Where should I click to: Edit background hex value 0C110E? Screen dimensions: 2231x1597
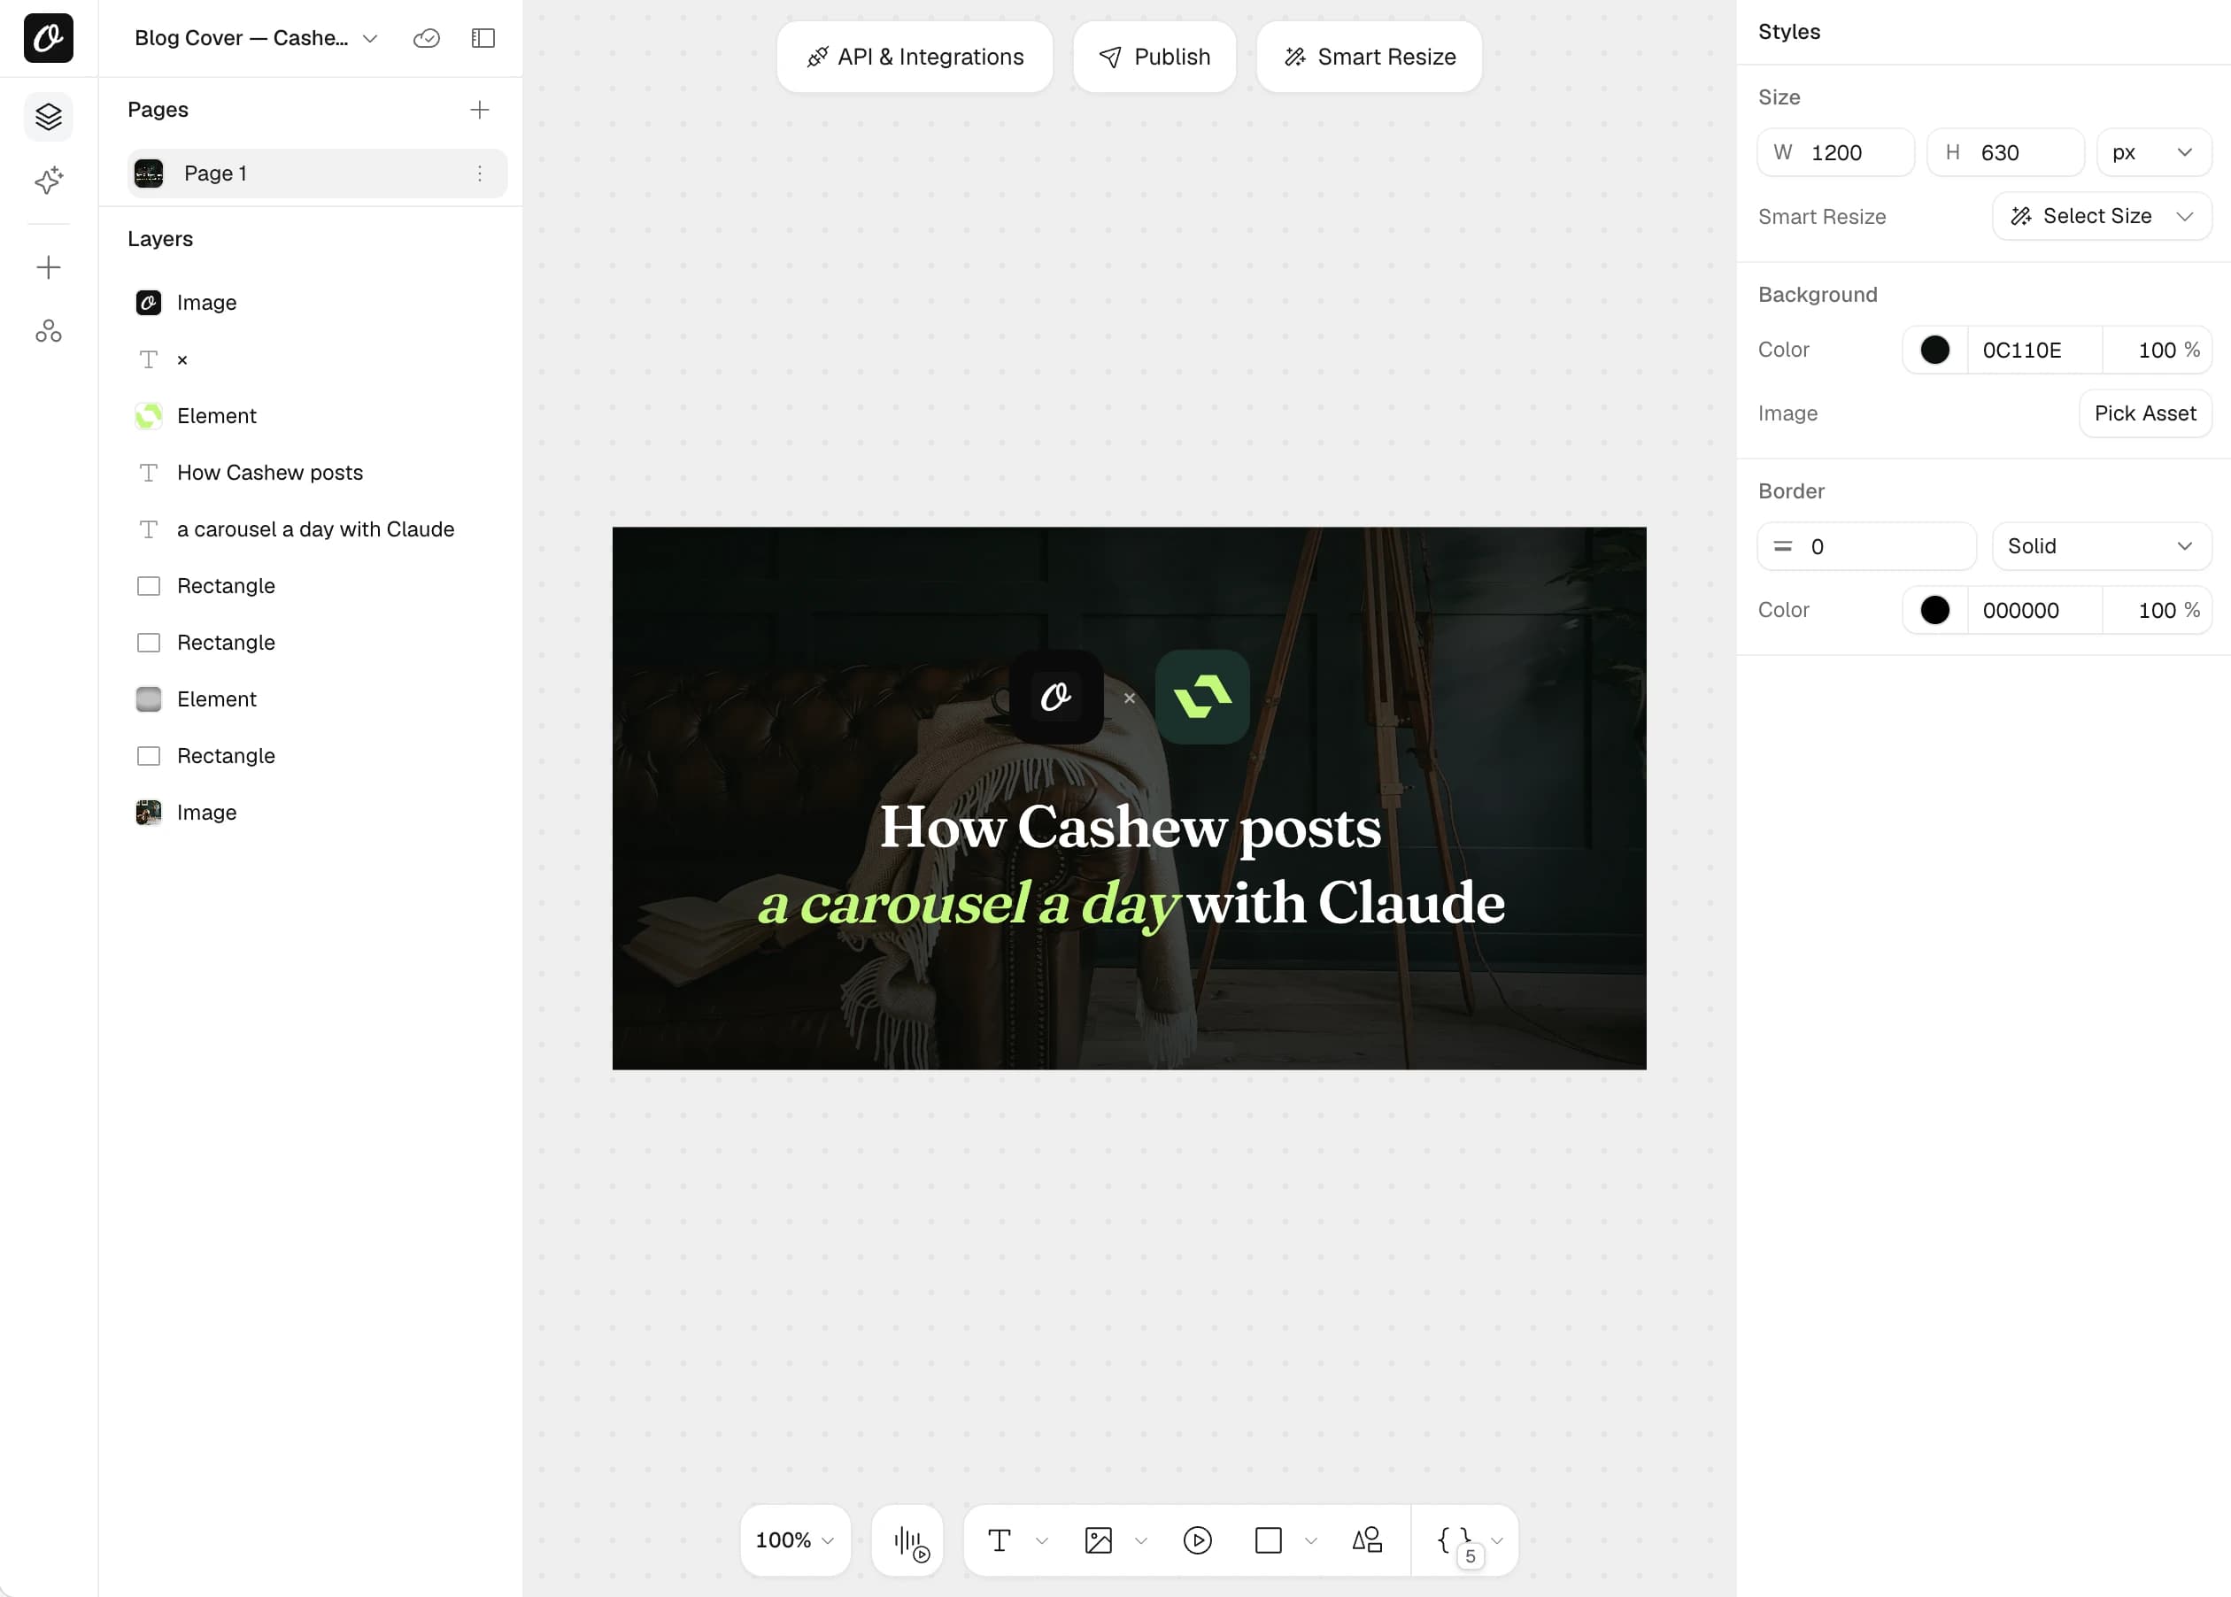click(x=2034, y=350)
